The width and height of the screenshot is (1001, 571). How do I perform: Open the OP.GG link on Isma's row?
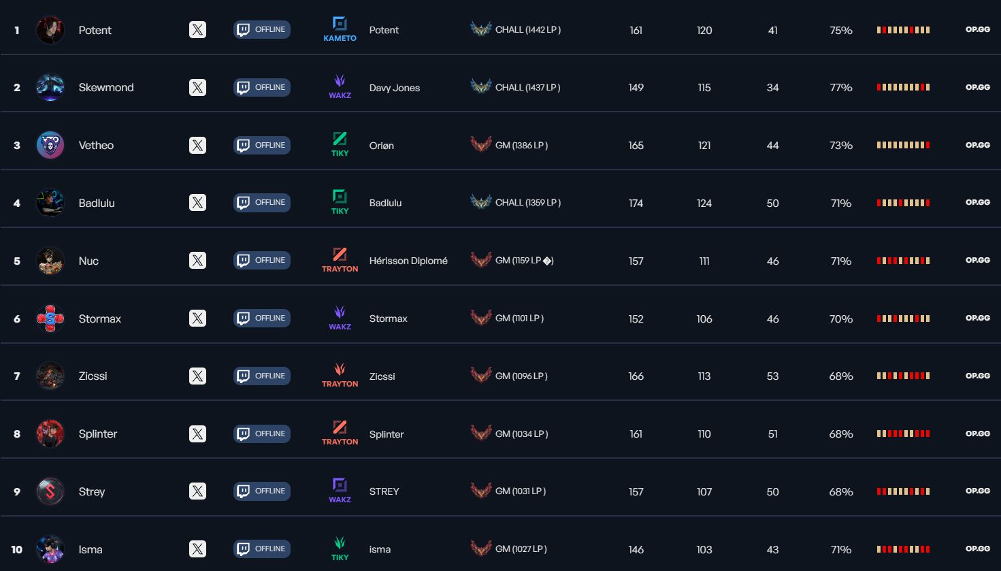[977, 549]
